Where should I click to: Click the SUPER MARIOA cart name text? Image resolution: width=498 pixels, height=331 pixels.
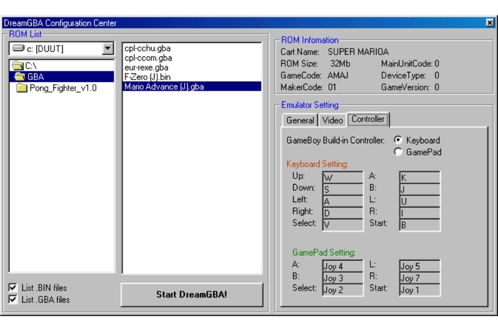coord(358,52)
